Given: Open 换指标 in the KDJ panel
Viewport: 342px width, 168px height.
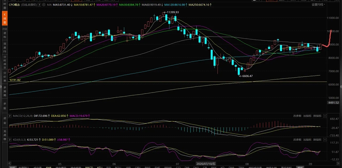Looking at the screenshot, I should pos(317,139).
